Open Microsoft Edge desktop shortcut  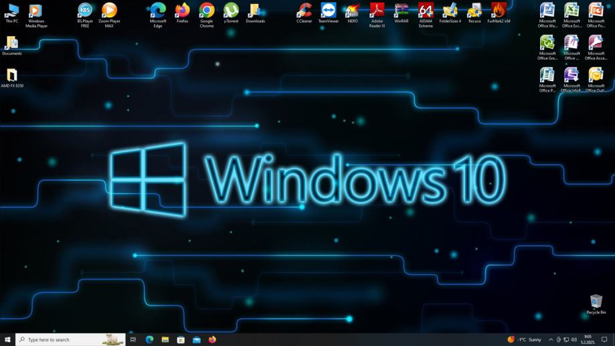click(158, 15)
